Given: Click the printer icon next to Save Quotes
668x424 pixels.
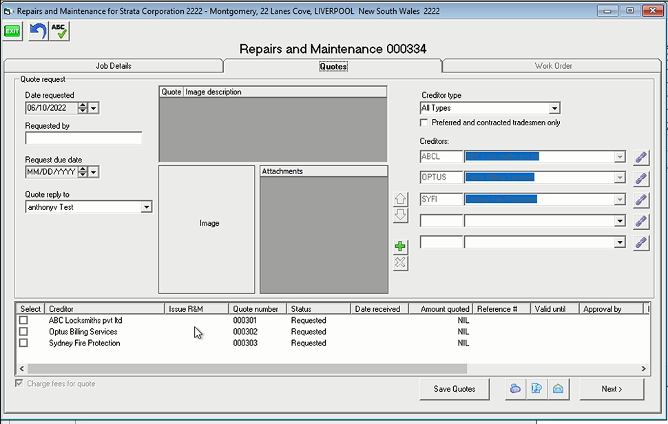Looking at the screenshot, I should click(x=516, y=389).
